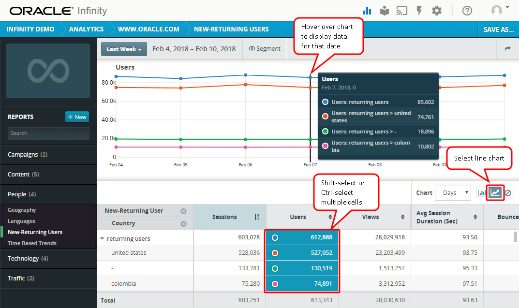Click the orange series point on Feb 06
The image size is (519, 308).
[246, 85]
